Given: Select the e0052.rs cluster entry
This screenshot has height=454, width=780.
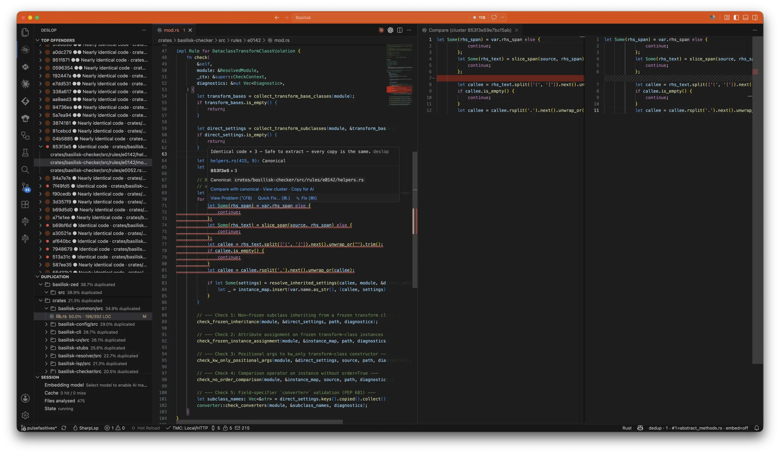Looking at the screenshot, I should point(93,170).
